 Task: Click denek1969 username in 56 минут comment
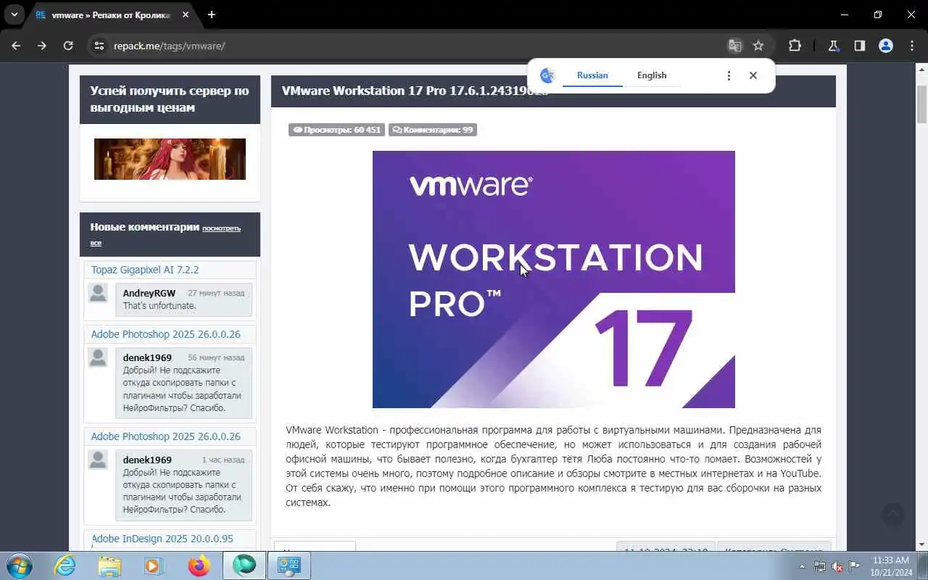click(147, 358)
